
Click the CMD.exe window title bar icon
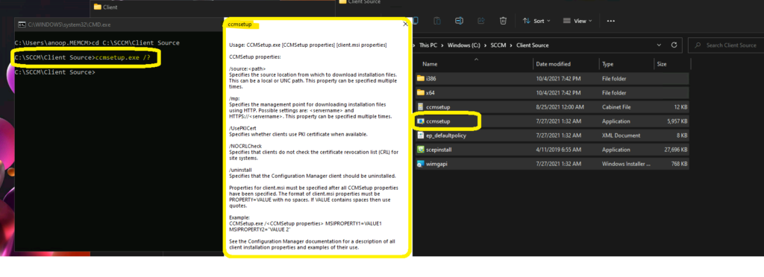pyautogui.click(x=22, y=24)
